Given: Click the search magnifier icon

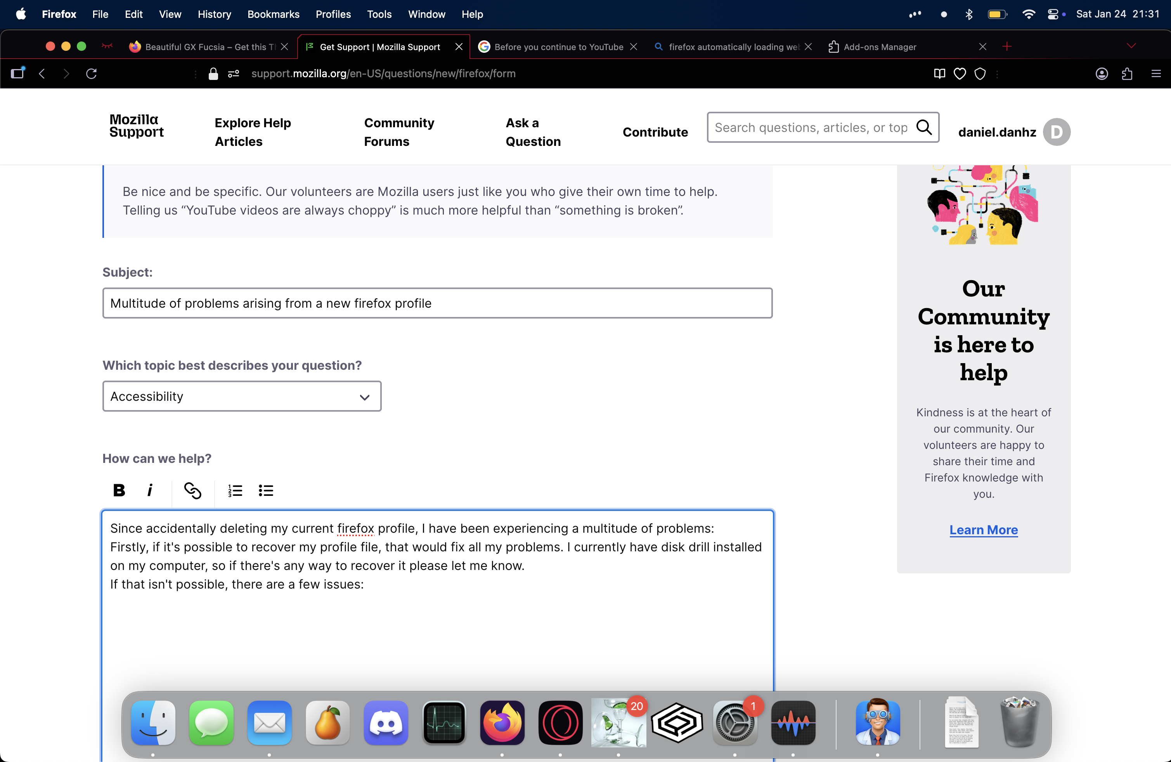Looking at the screenshot, I should tap(923, 127).
